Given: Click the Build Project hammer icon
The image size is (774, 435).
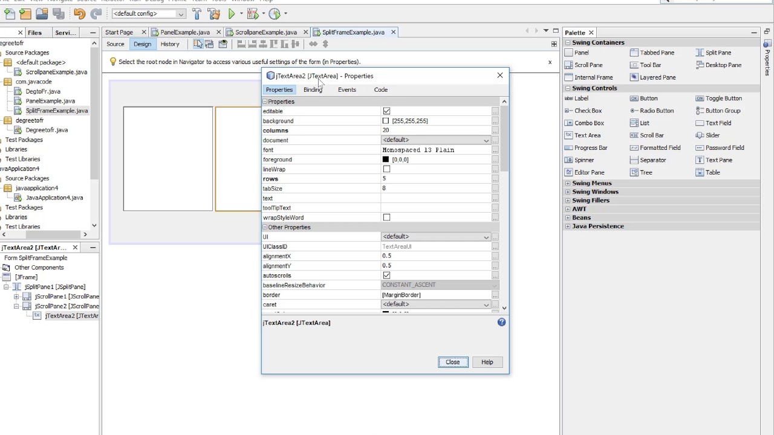Looking at the screenshot, I should 197,13.
